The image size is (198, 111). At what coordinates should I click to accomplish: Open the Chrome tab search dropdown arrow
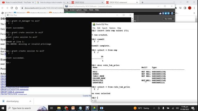[x=174, y=2]
